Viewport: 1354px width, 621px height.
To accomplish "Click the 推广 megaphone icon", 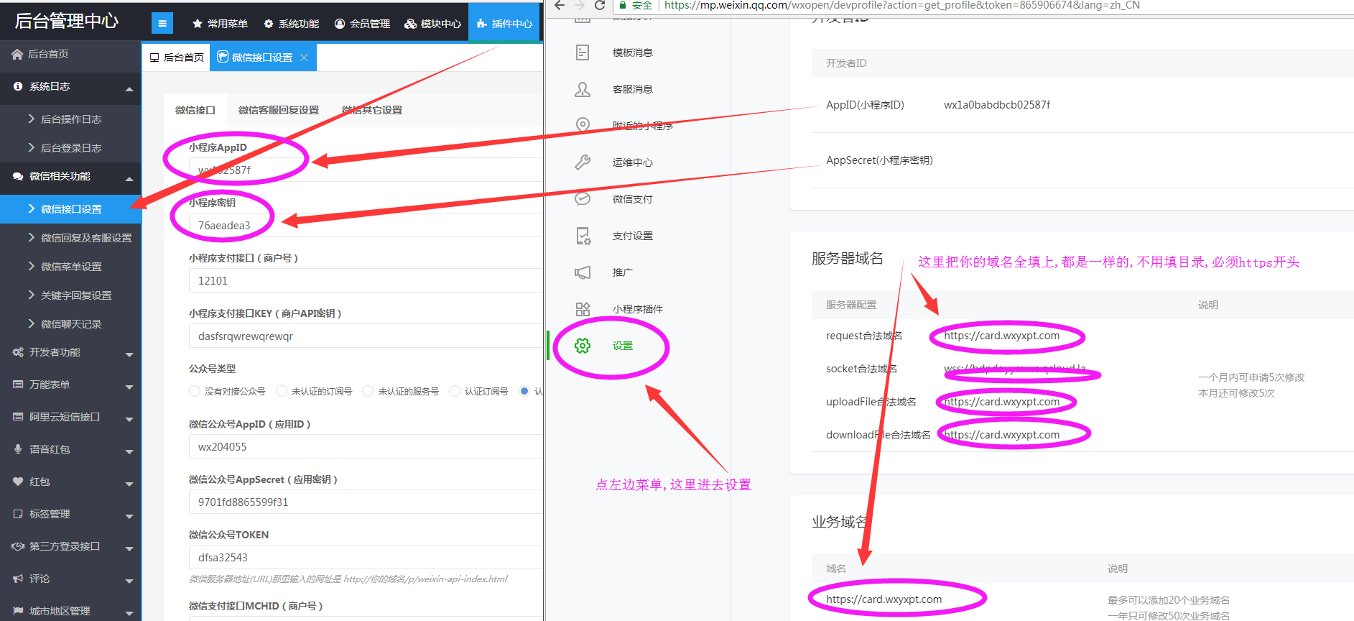I will click(x=583, y=272).
